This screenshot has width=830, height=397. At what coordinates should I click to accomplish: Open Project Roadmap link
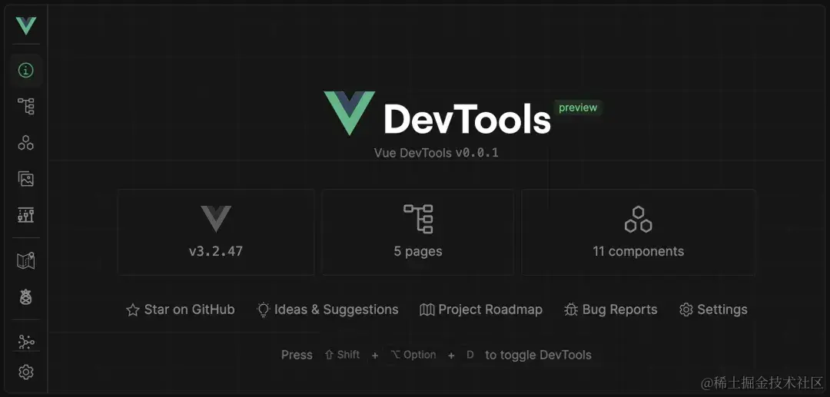pyautogui.click(x=481, y=309)
